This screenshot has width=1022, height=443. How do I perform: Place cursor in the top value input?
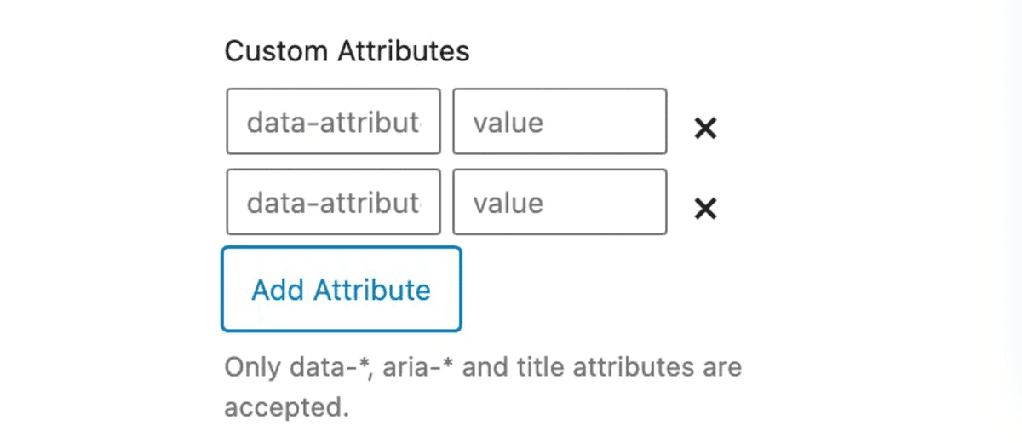[560, 122]
